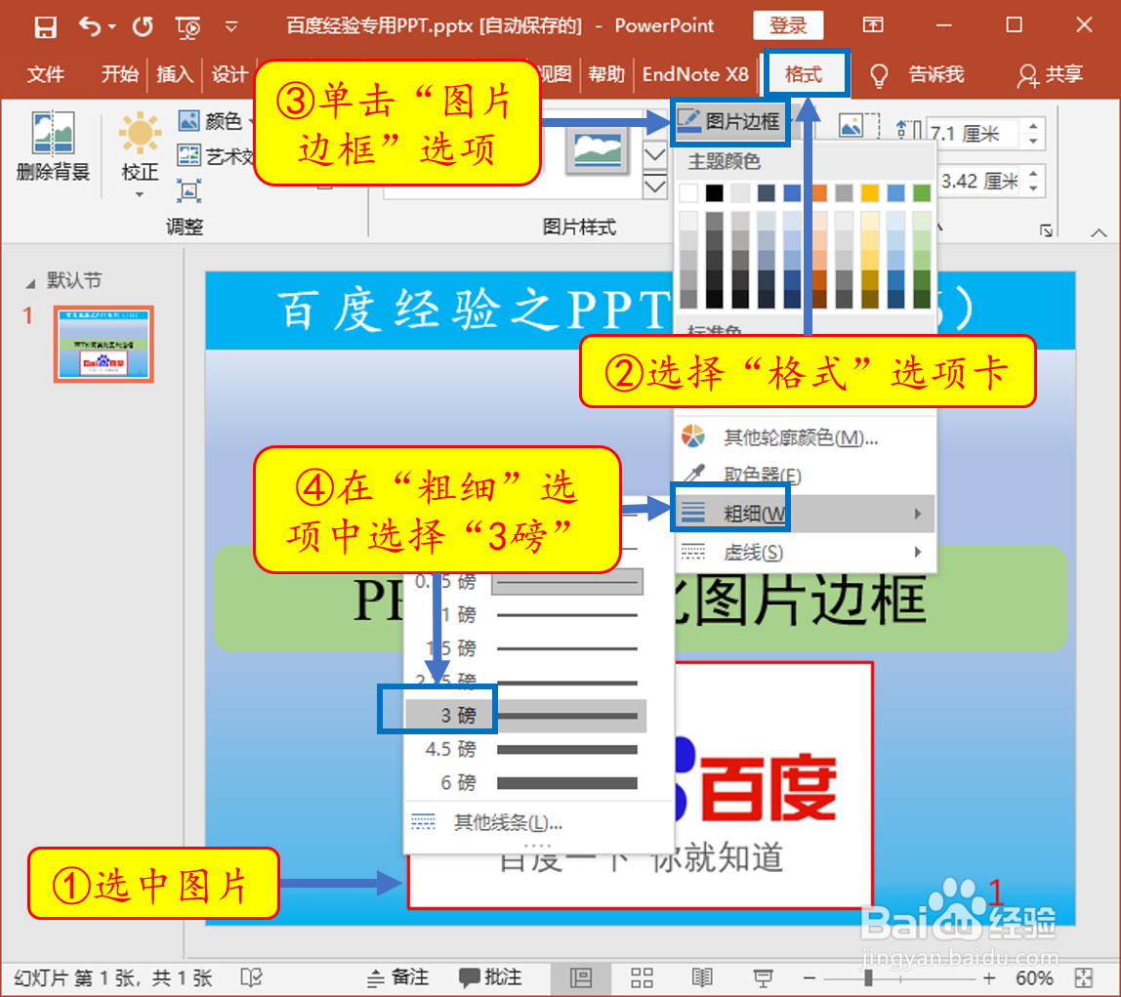
Task: Choose green theme color swatch
Action: pos(922,192)
